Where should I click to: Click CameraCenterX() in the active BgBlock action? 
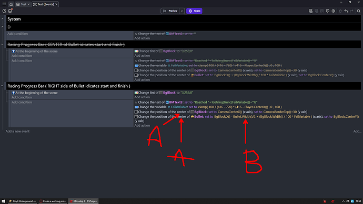point(230,112)
